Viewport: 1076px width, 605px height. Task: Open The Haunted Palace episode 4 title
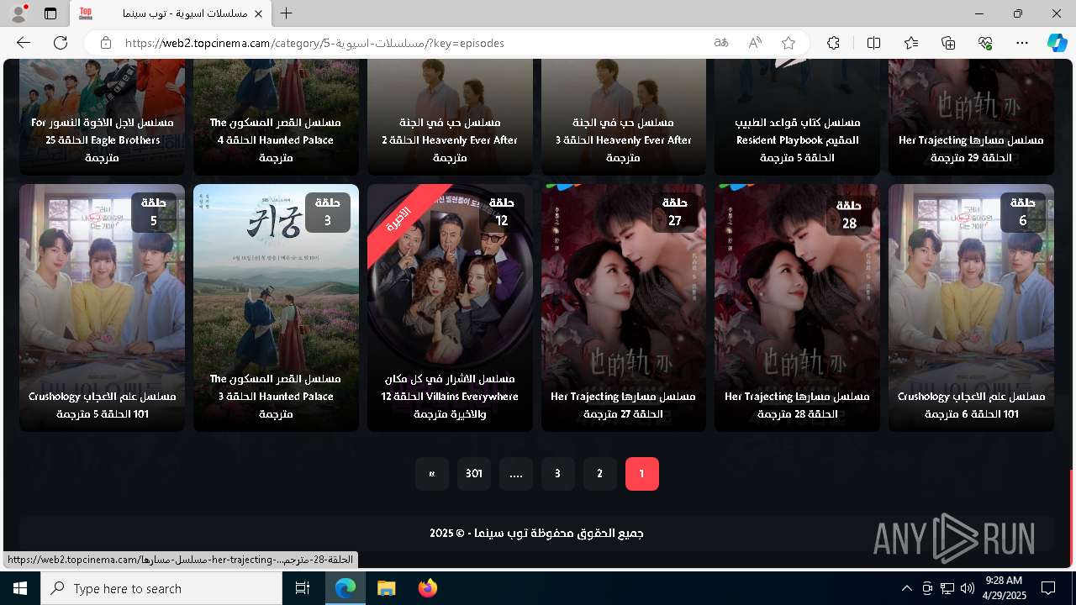[x=276, y=139]
